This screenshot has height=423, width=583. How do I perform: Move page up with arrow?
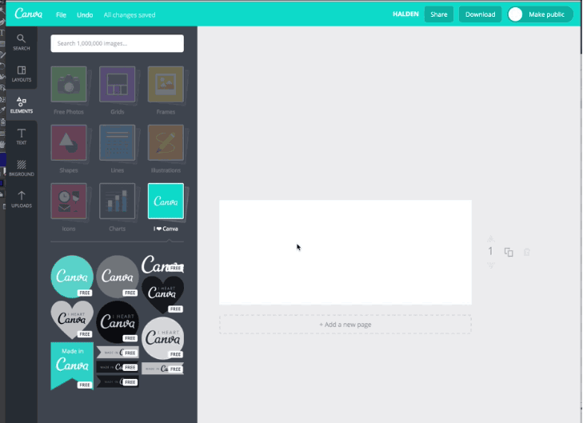click(x=491, y=237)
